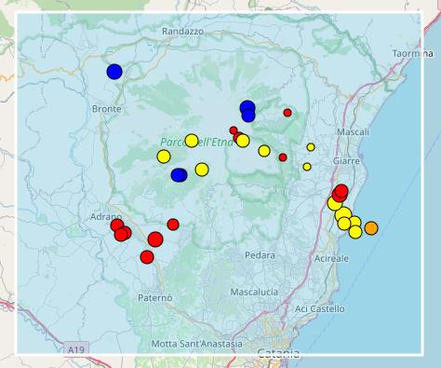Click the Randazzo town label
The width and height of the screenshot is (441, 368).
tap(183, 32)
